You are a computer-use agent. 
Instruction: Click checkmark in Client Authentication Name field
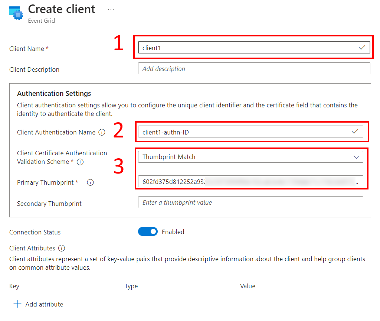coord(355,132)
